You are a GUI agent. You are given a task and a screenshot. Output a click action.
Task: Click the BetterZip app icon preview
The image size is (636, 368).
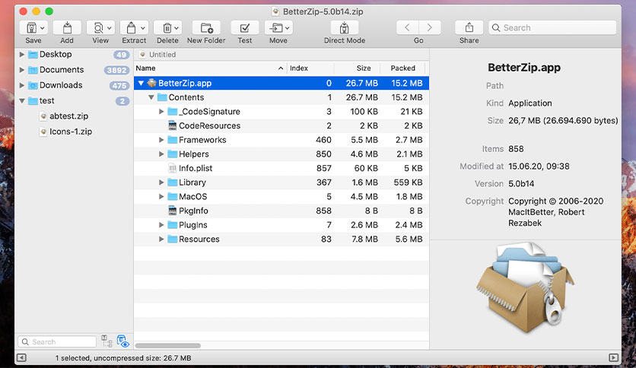(x=525, y=287)
